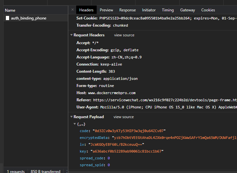The width and height of the screenshot is (237, 173).
Task: Click the encryptedData value string
Action: [x=174, y=138]
